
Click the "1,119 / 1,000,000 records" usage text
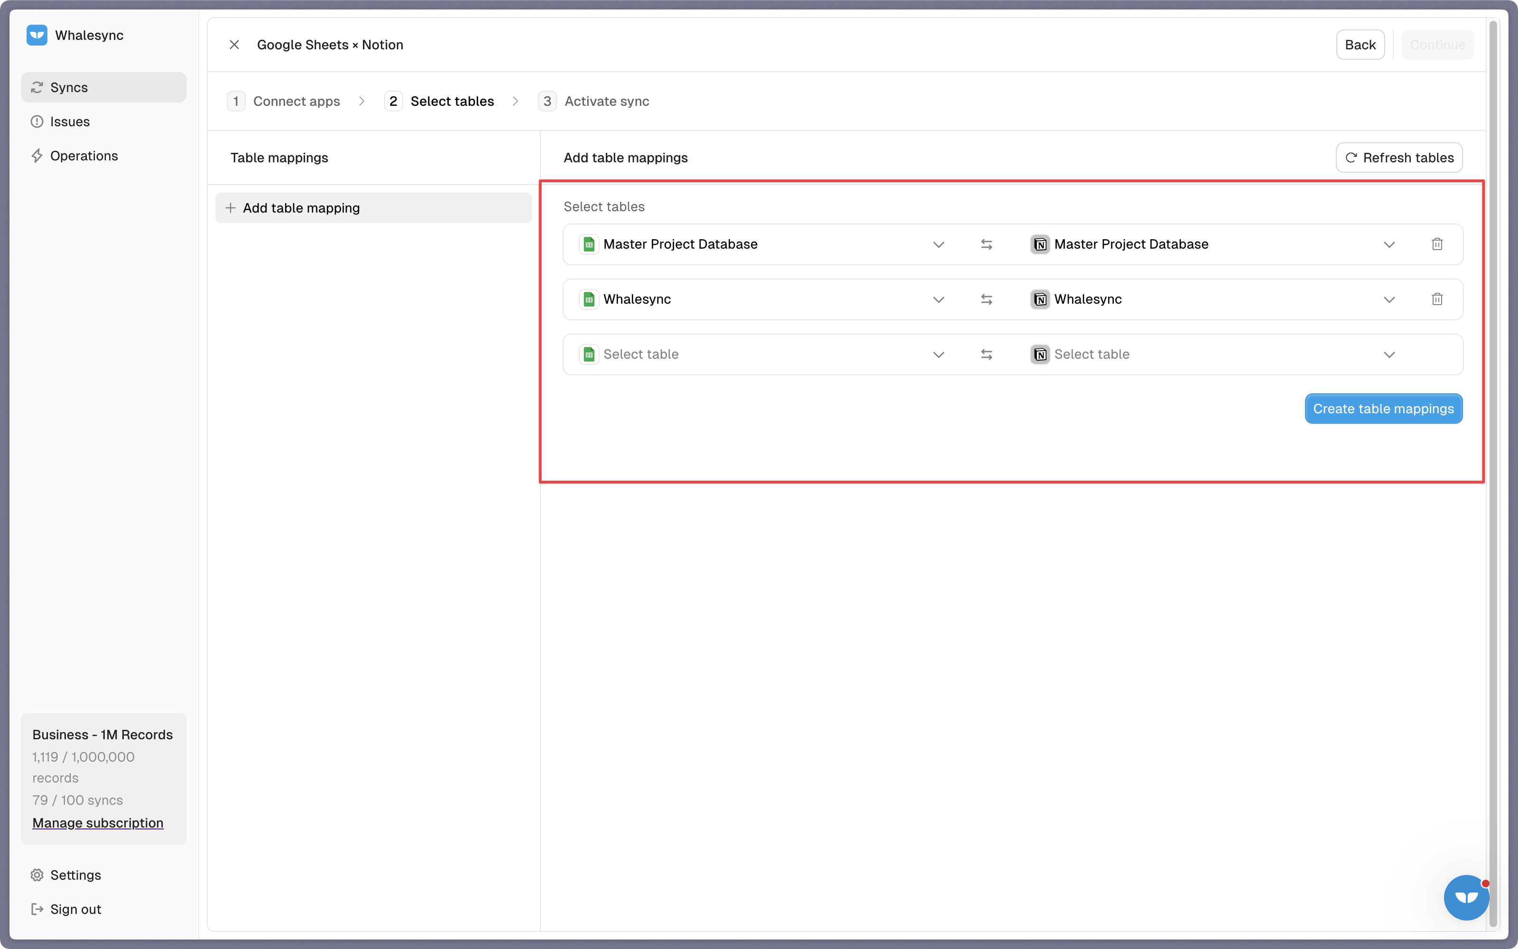(83, 768)
